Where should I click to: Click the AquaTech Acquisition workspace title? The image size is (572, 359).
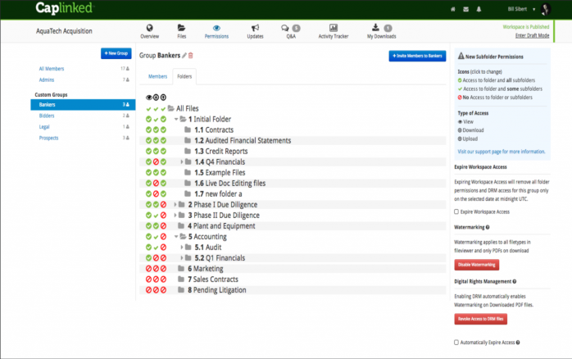pos(64,31)
